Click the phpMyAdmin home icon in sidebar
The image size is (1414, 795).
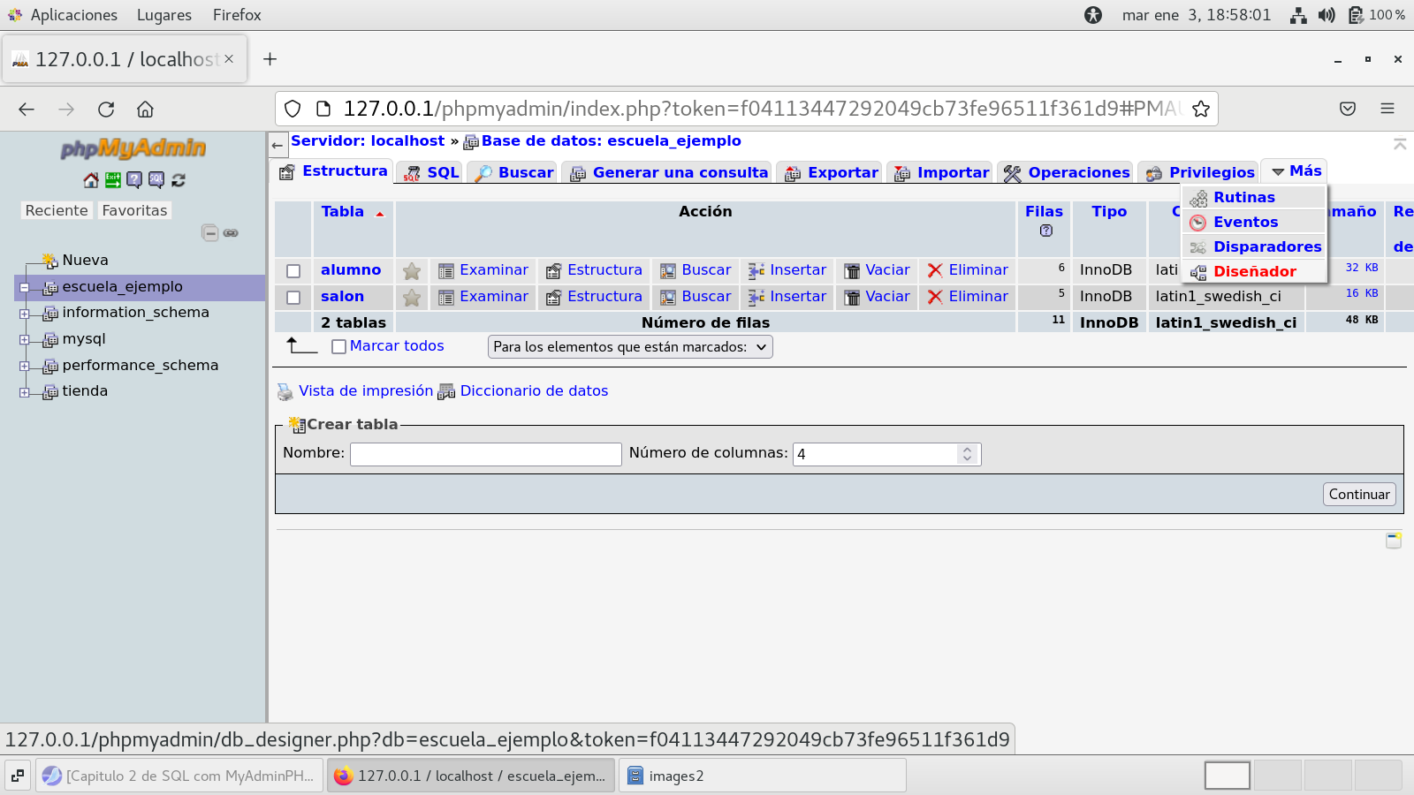coord(91,180)
